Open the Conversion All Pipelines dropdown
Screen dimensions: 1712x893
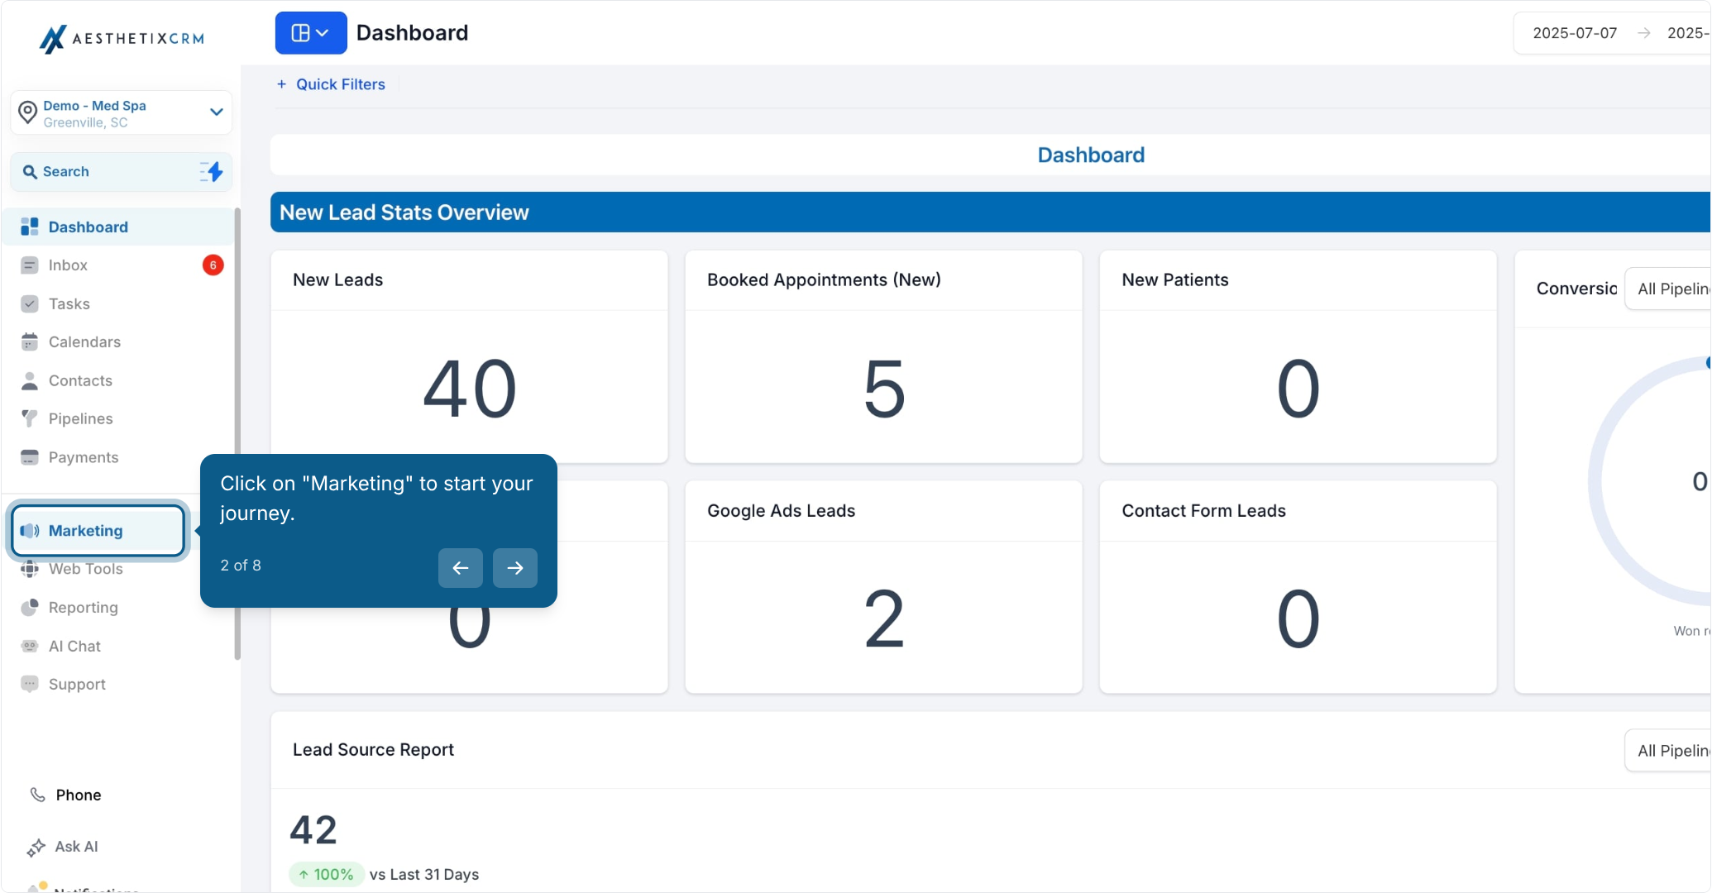(x=1668, y=289)
